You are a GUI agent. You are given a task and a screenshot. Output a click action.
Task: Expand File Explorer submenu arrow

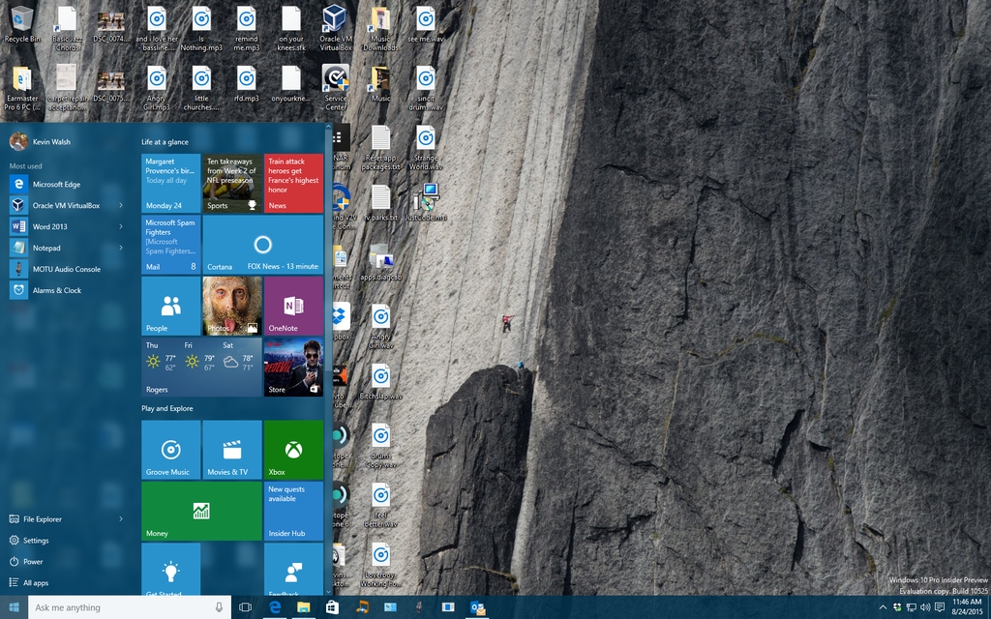(x=121, y=519)
